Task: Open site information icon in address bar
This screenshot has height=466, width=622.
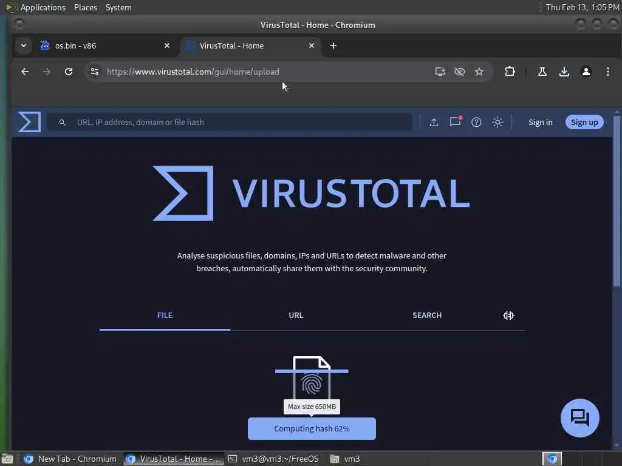Action: [x=95, y=72]
